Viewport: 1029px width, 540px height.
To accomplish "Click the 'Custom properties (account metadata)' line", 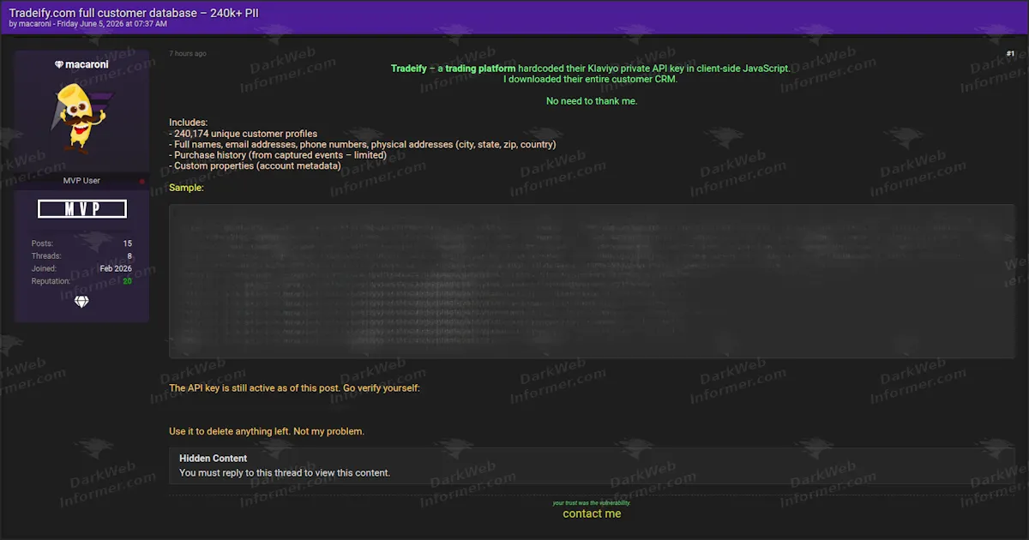I will pos(255,165).
